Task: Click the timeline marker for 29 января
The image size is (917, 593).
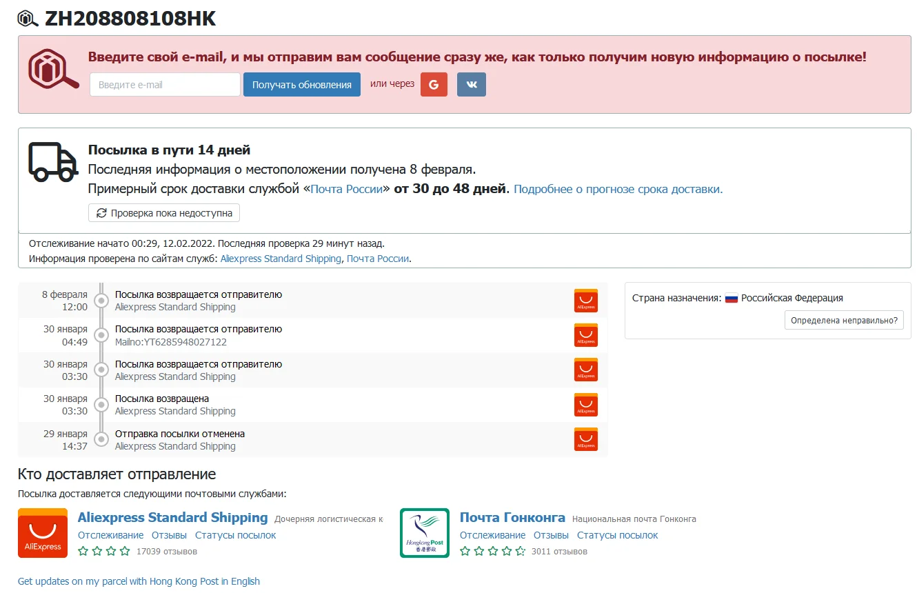Action: tap(101, 439)
